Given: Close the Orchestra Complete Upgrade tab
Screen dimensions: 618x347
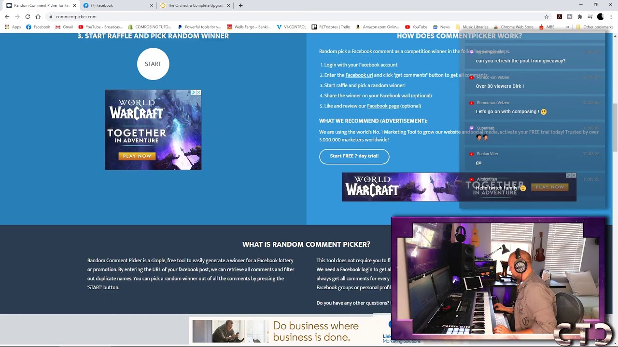Looking at the screenshot, I should click(x=228, y=5).
